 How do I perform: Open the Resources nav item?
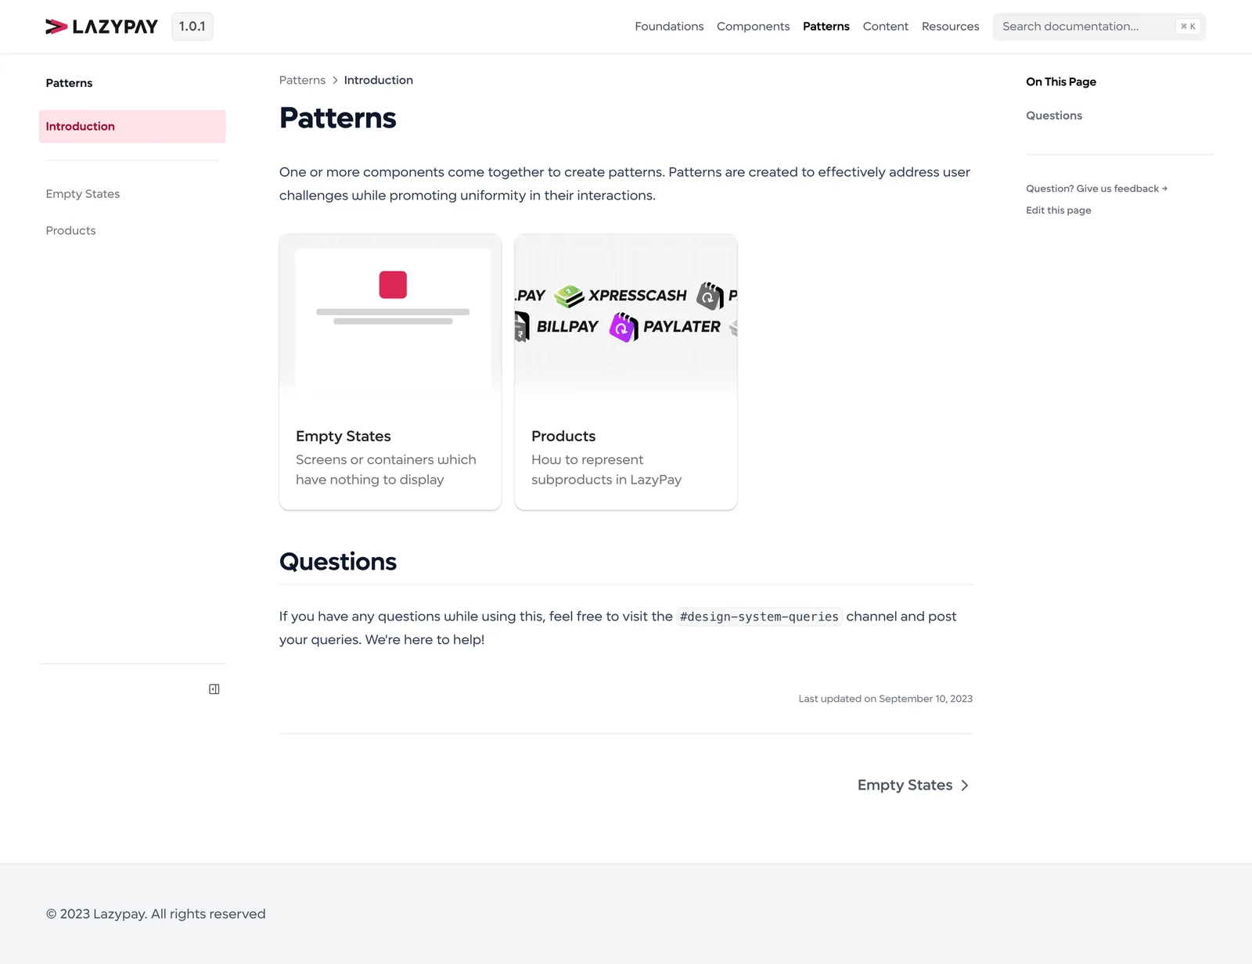(950, 27)
